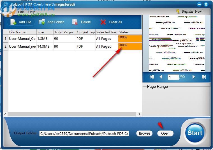Click the Status column header

130,32
